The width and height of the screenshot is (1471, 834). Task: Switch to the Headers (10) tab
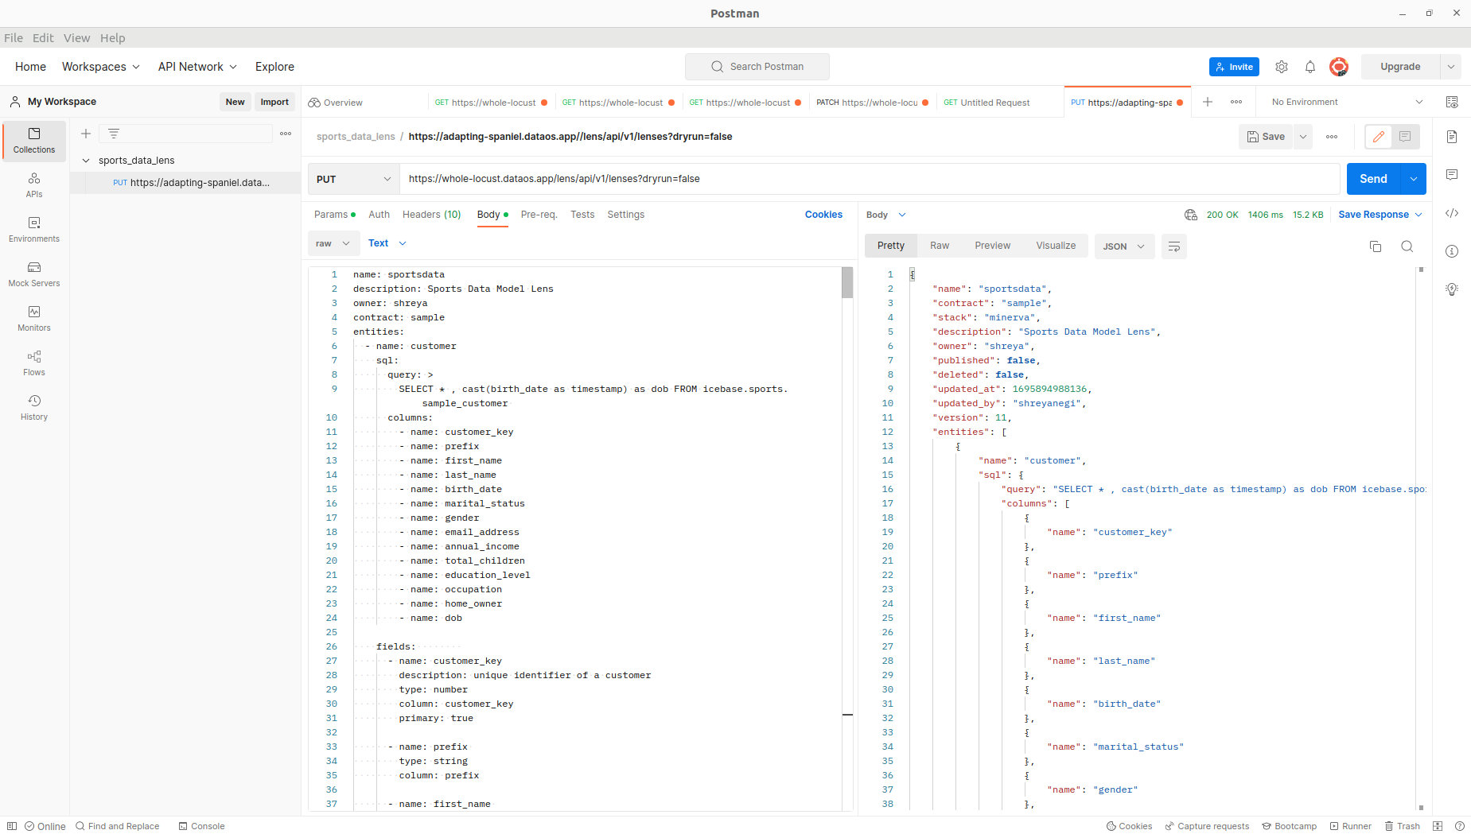(x=432, y=215)
